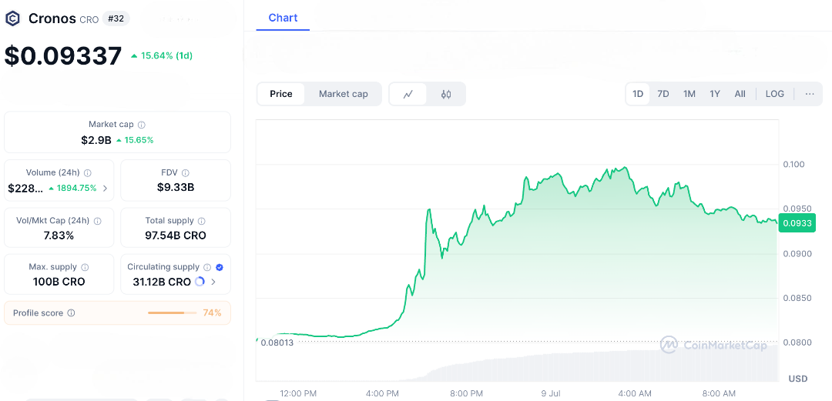832x401 pixels.
Task: Open Profile score info icon
Action: (x=71, y=313)
